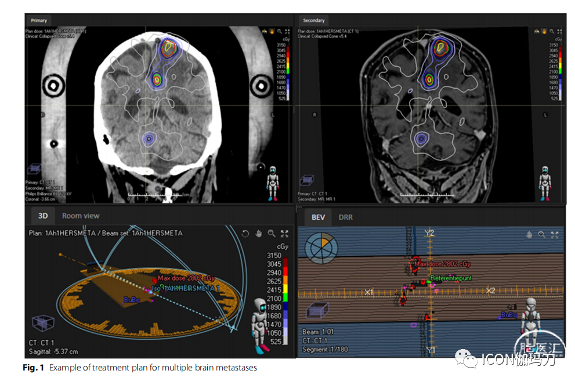Switch to the 3D tab
The height and width of the screenshot is (385, 575).
point(43,216)
